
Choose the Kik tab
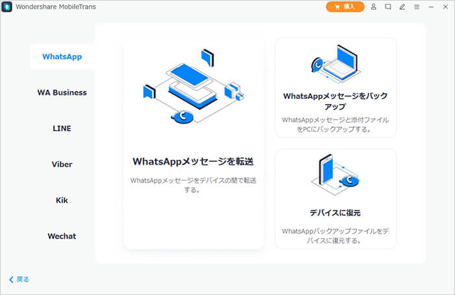tap(62, 200)
